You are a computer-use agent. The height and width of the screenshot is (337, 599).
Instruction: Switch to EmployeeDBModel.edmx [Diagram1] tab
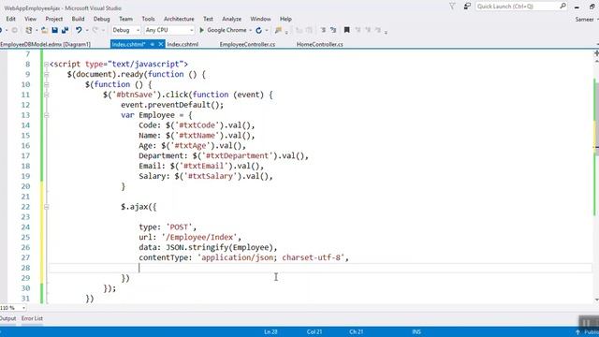point(45,44)
